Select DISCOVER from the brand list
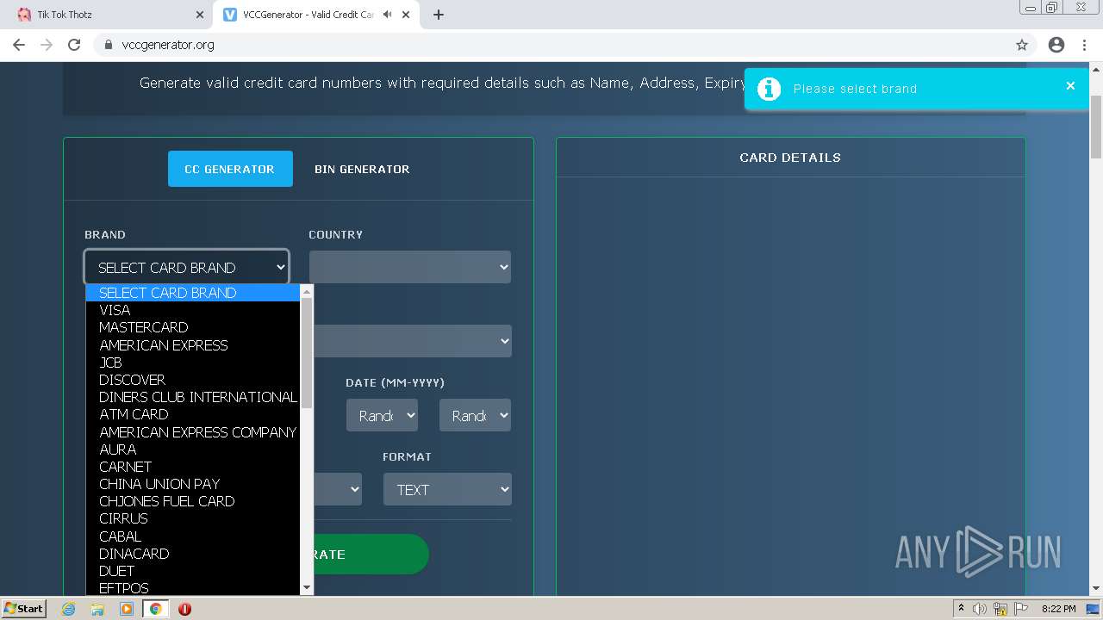Screen dimensions: 1103x620 coord(193,380)
